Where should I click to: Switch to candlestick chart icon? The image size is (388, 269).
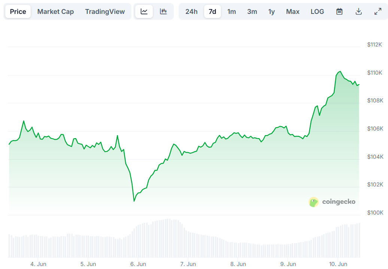point(163,11)
